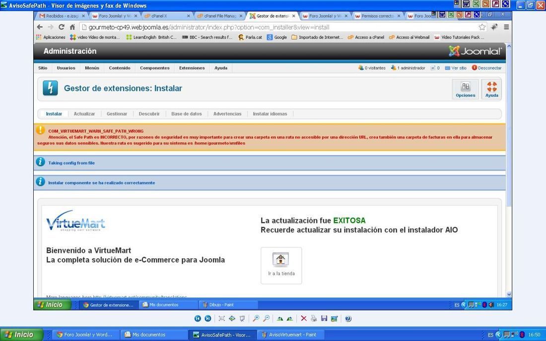Image resolution: width=546 pixels, height=341 pixels.
Task: Open the Menús menu
Action: [x=92, y=68]
